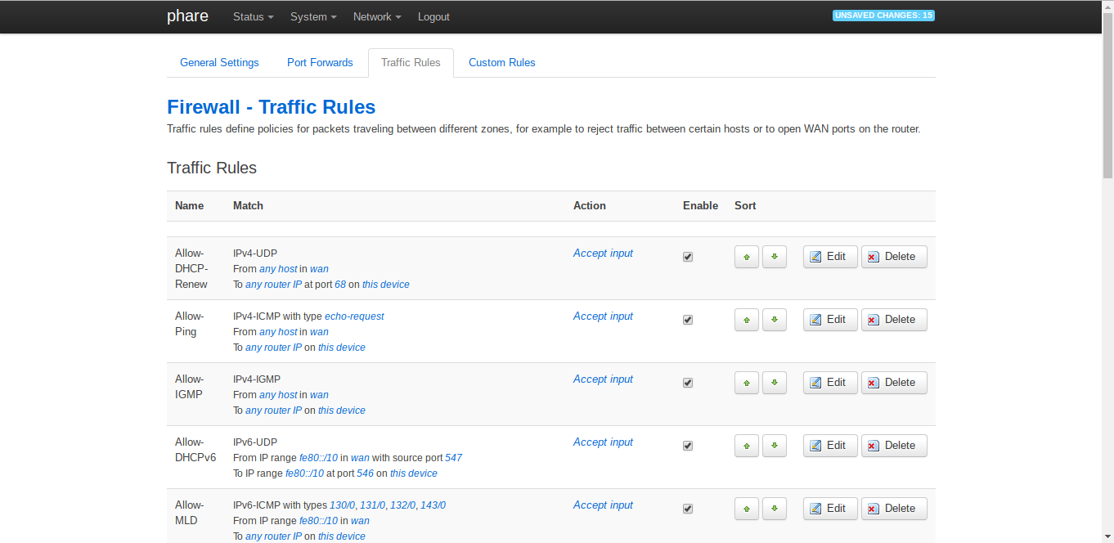Screen dimensions: 1114x543
Task: Click the Enable column header
Action: [700, 206]
